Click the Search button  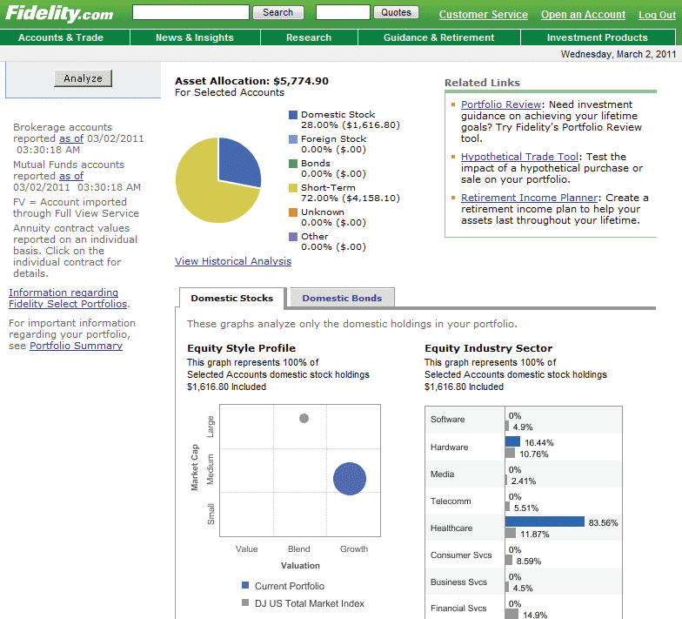click(278, 12)
